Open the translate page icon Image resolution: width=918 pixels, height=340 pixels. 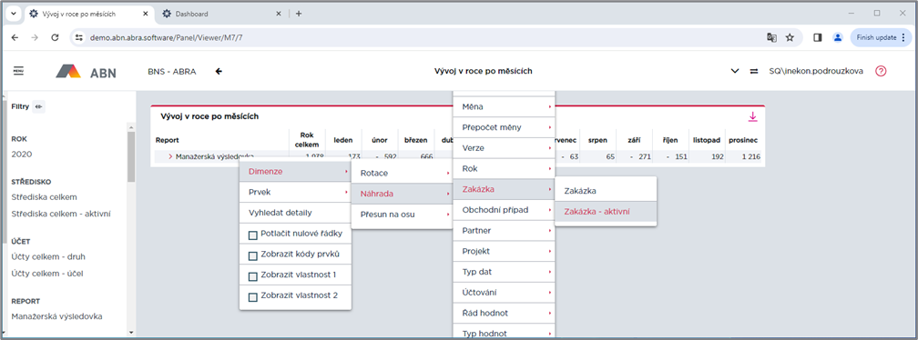point(771,37)
